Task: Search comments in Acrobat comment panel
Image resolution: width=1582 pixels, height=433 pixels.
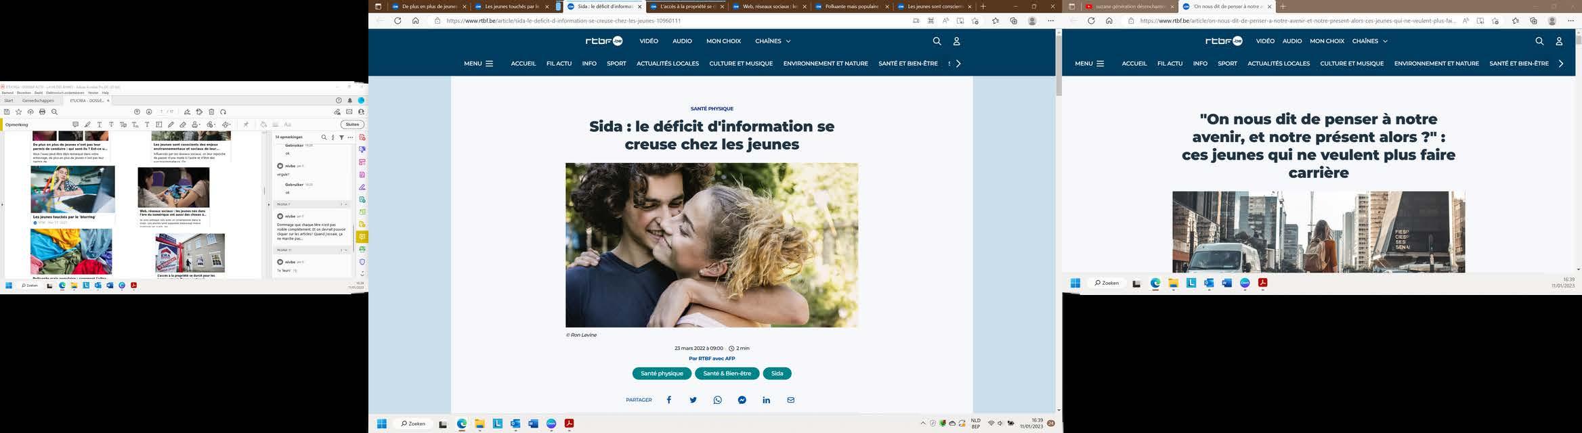Action: pyautogui.click(x=324, y=137)
